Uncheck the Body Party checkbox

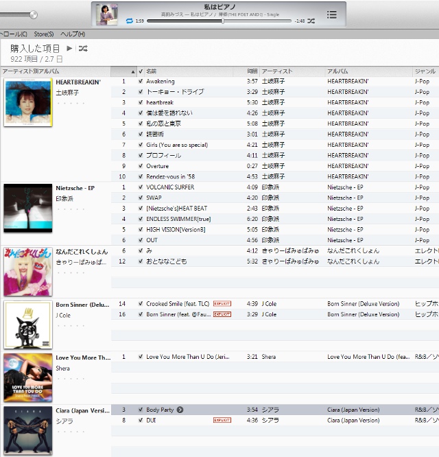141,410
